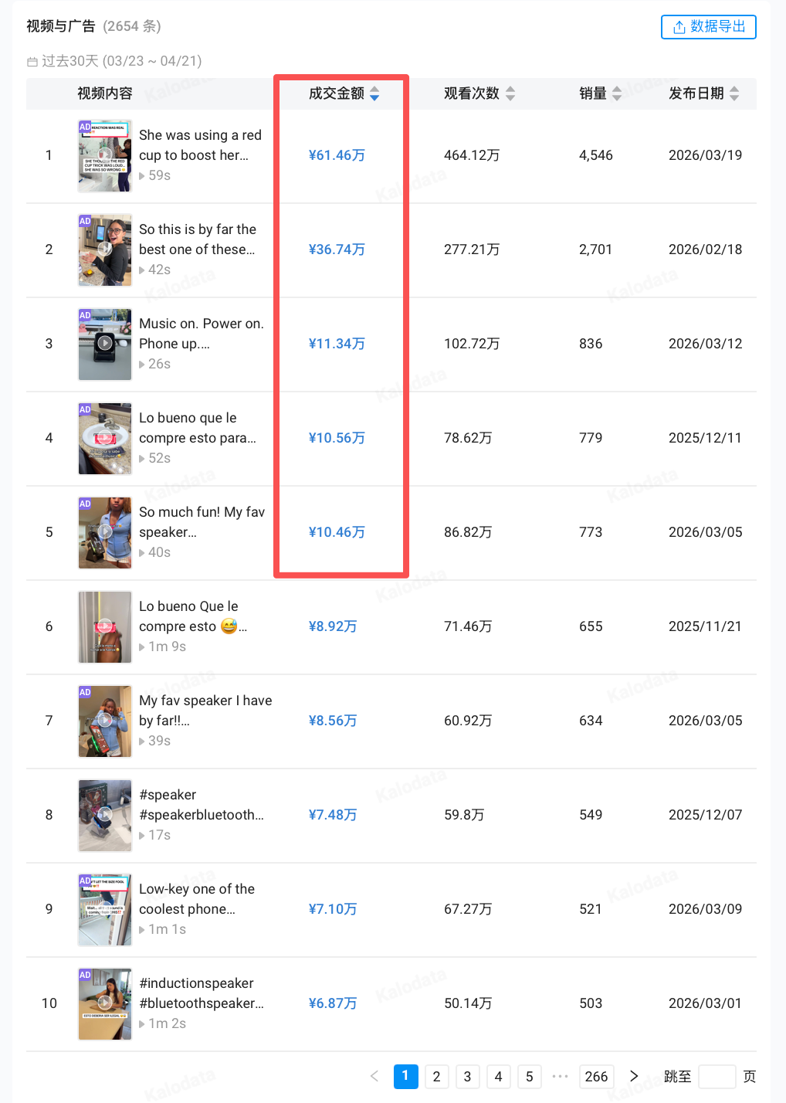
Task: Sort by 观看次数 column arrows
Action: click(x=510, y=93)
